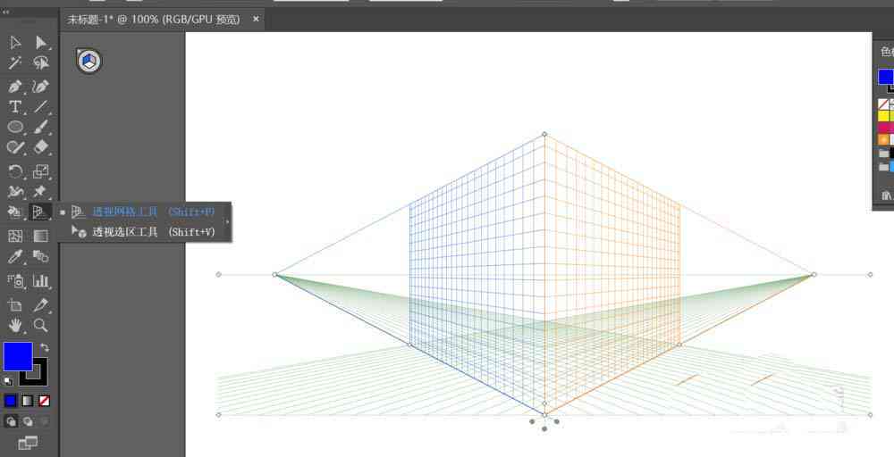The height and width of the screenshot is (457, 894).
Task: Select the Puppet Warp pin tool
Action: click(41, 192)
